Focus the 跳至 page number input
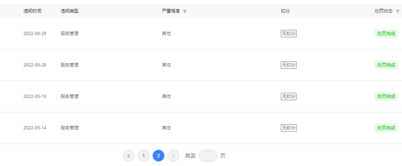The width and height of the screenshot is (402, 166). (208, 156)
